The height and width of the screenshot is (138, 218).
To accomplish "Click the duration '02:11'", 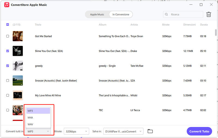I will (203, 66).
